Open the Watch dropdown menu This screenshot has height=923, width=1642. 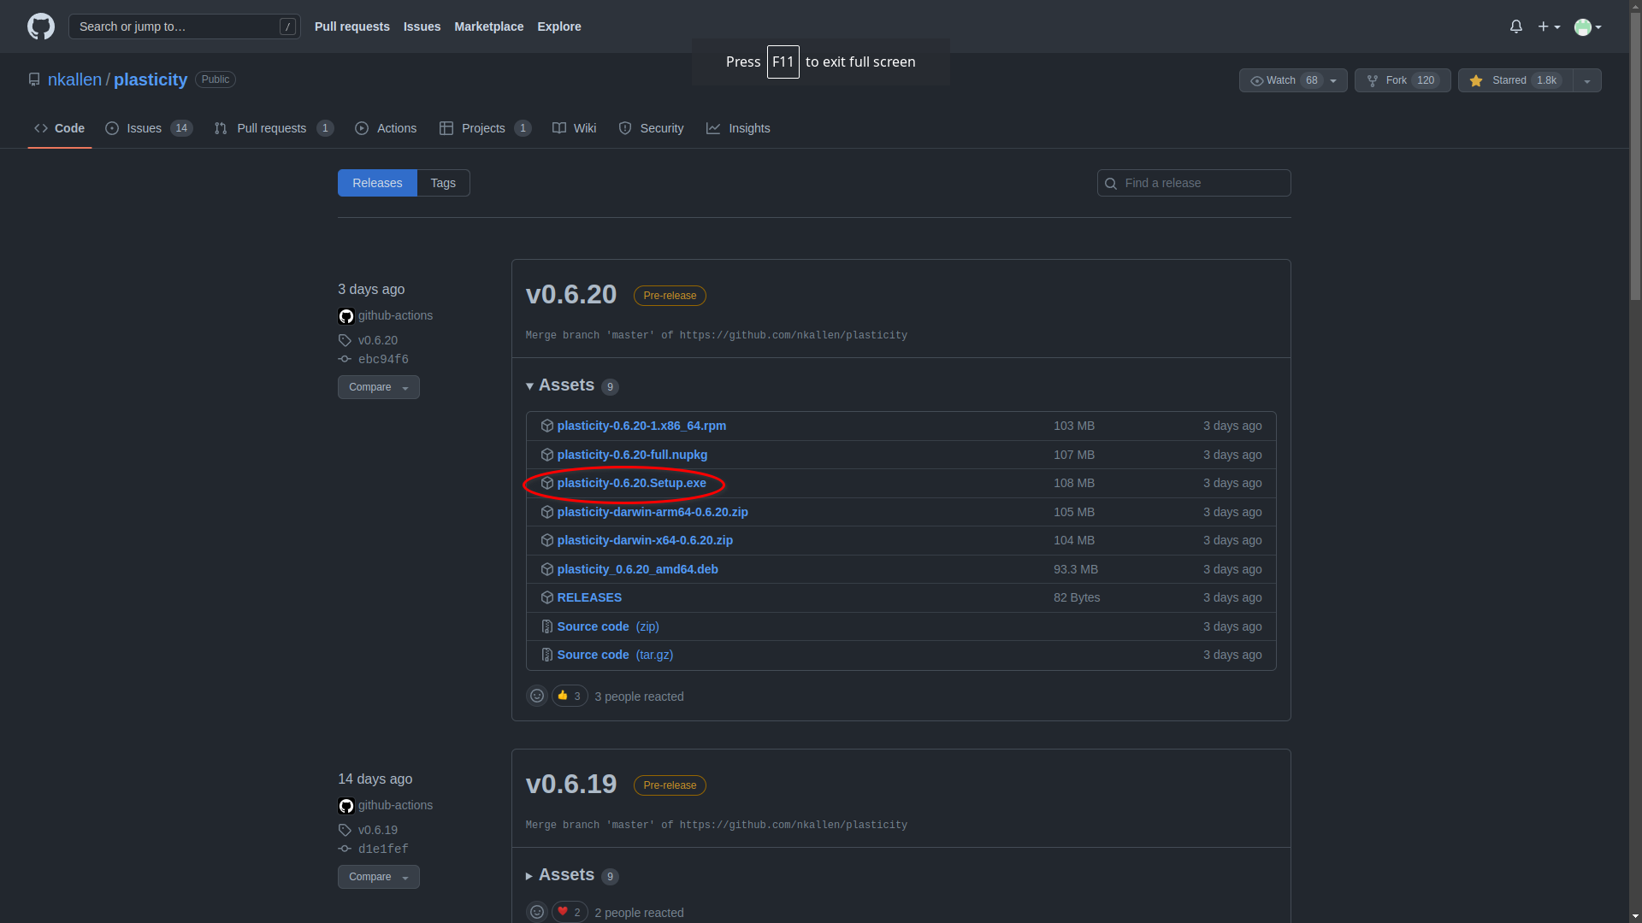point(1292,80)
